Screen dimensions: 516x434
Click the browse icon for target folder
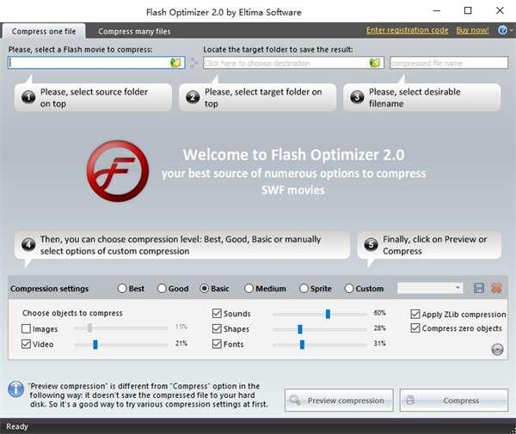click(374, 63)
